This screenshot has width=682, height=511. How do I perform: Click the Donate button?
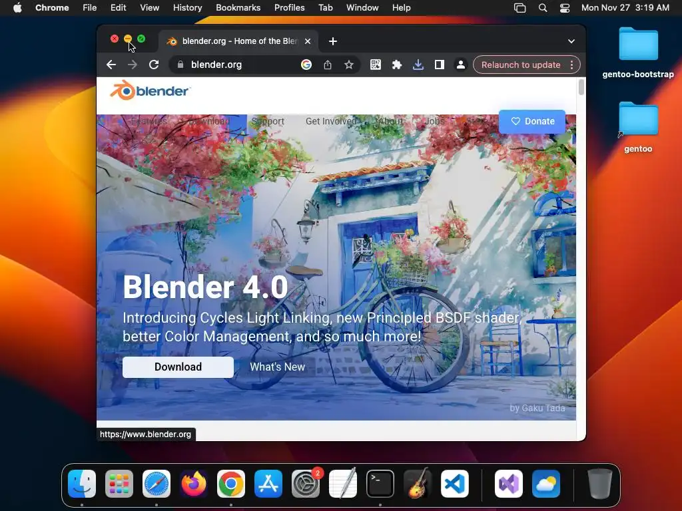coord(532,122)
